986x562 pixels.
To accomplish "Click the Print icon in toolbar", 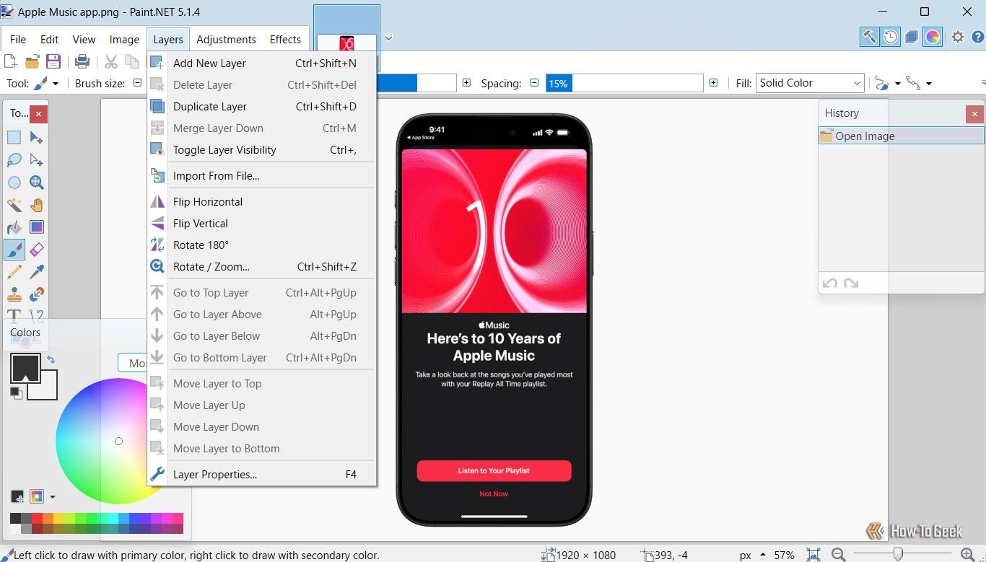I will pyautogui.click(x=82, y=61).
